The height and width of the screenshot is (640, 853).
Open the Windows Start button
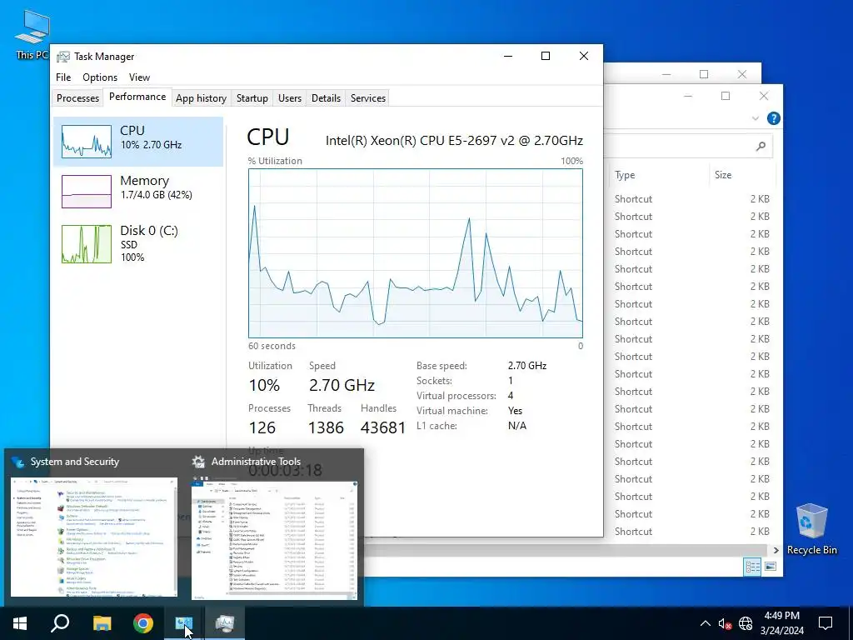click(20, 623)
